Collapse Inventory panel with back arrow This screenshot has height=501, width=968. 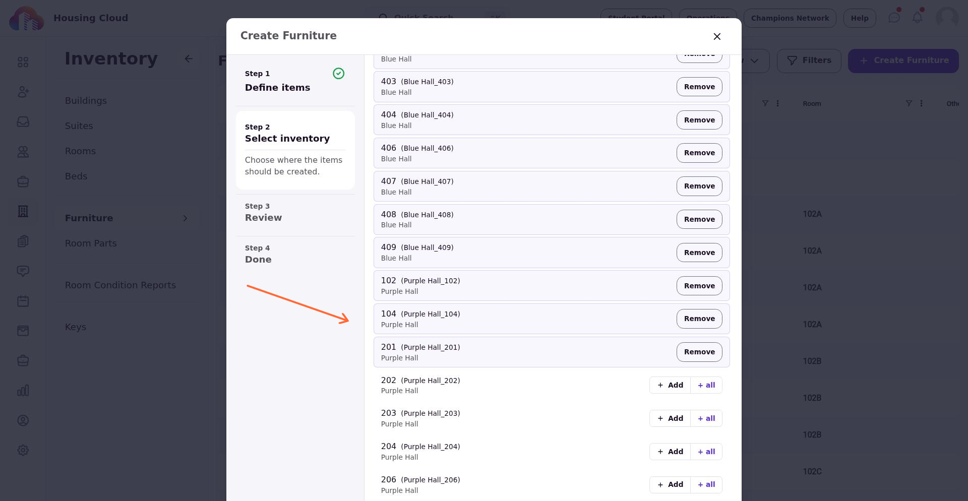[189, 58]
